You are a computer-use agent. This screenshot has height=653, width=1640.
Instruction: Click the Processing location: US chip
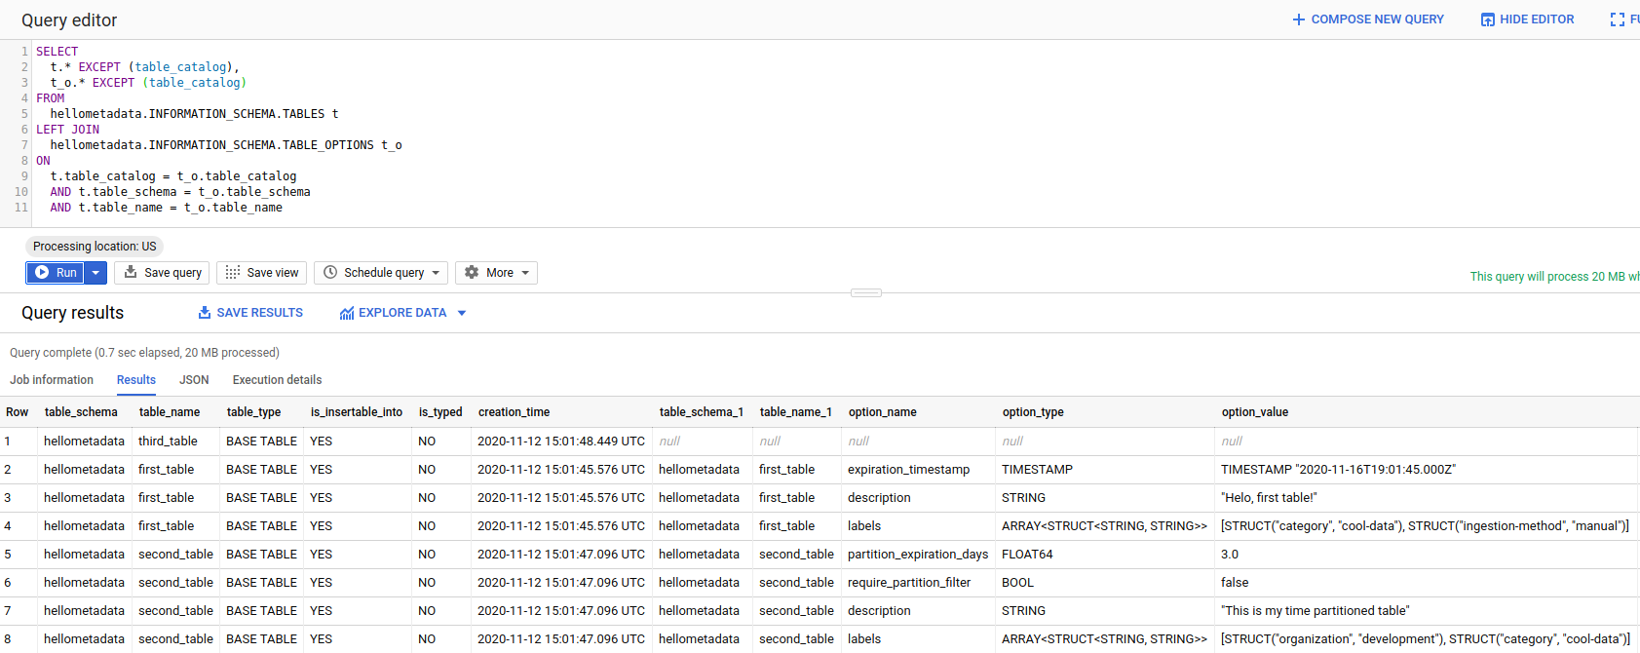click(x=95, y=247)
